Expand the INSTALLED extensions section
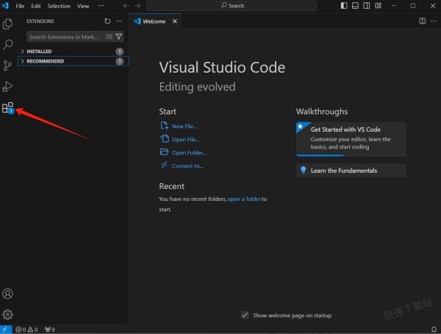441x334 pixels. click(x=39, y=51)
